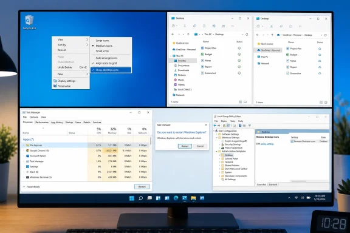Click the Wi-Fi tray icon
The width and height of the screenshot is (350, 233).
[x=296, y=198]
